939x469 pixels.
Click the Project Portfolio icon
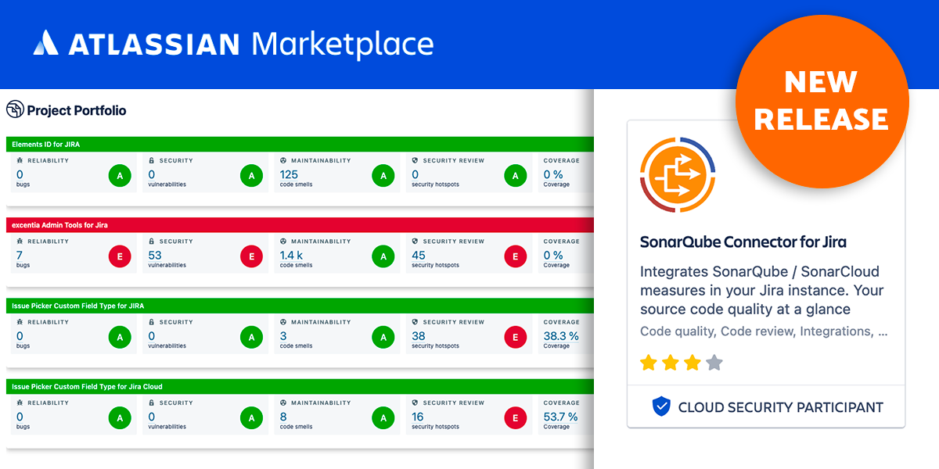(x=15, y=109)
